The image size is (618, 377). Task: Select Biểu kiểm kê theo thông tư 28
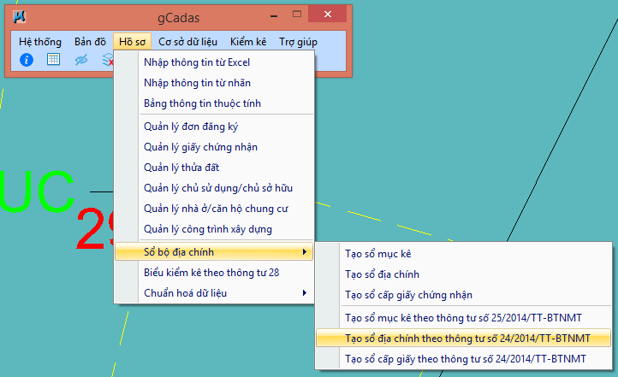tap(211, 273)
